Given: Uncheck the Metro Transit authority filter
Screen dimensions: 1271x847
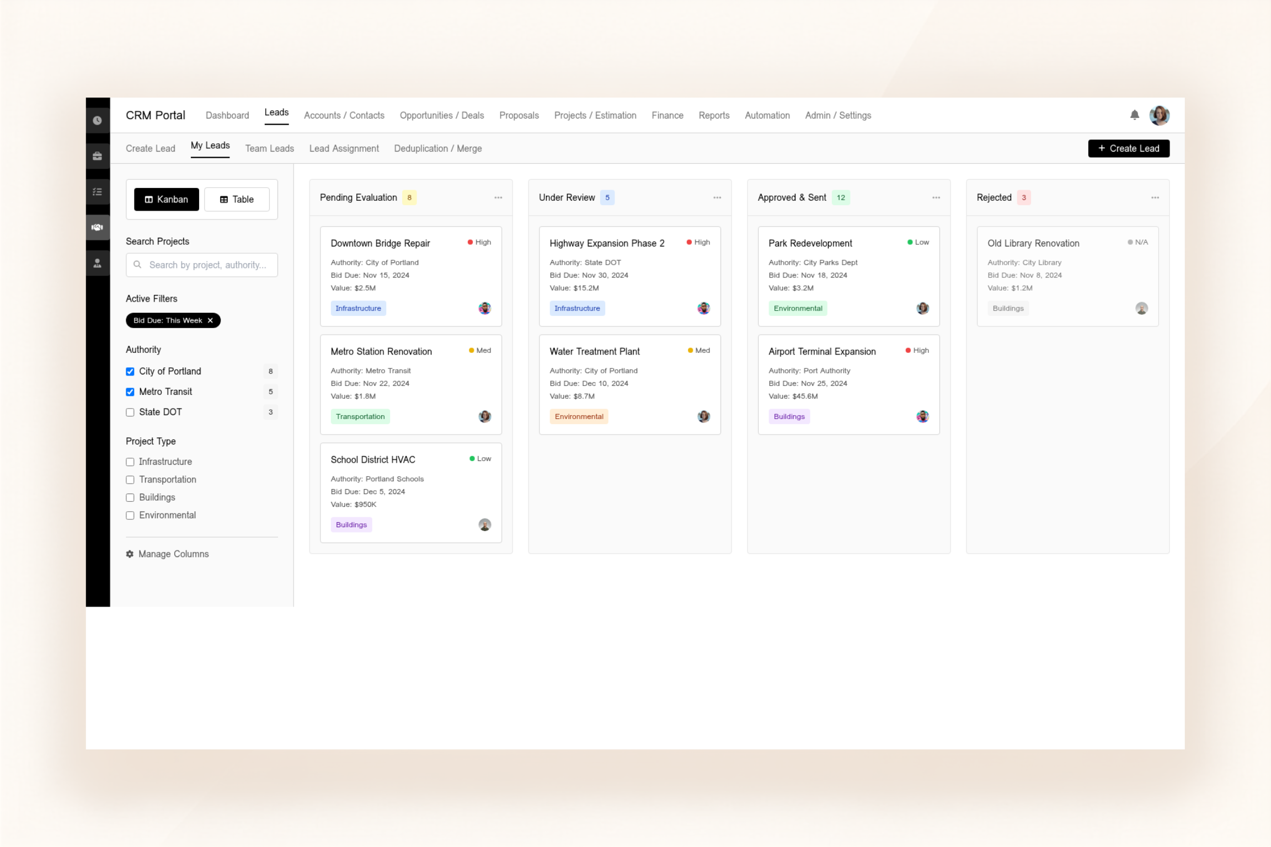Looking at the screenshot, I should point(130,392).
